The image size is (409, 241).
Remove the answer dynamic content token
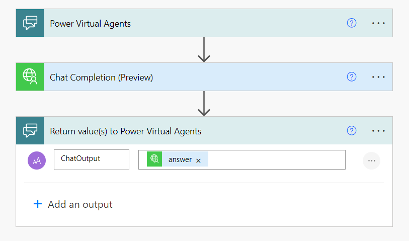click(x=198, y=160)
